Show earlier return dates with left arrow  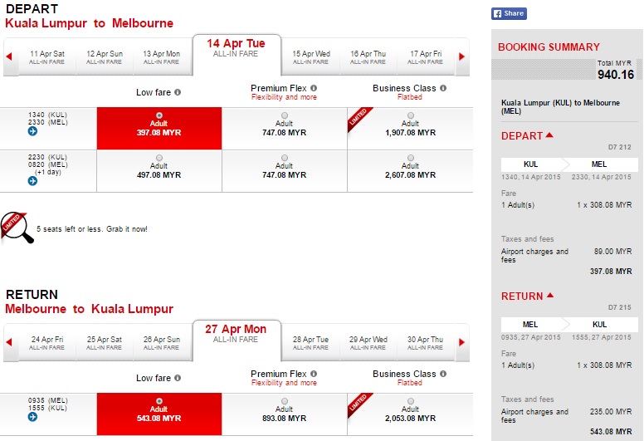[x=9, y=343]
